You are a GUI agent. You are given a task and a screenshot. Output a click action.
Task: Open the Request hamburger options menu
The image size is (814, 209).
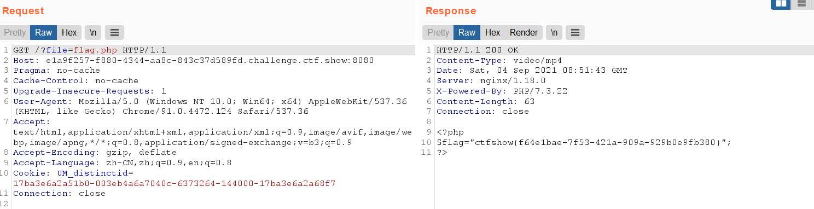[114, 32]
